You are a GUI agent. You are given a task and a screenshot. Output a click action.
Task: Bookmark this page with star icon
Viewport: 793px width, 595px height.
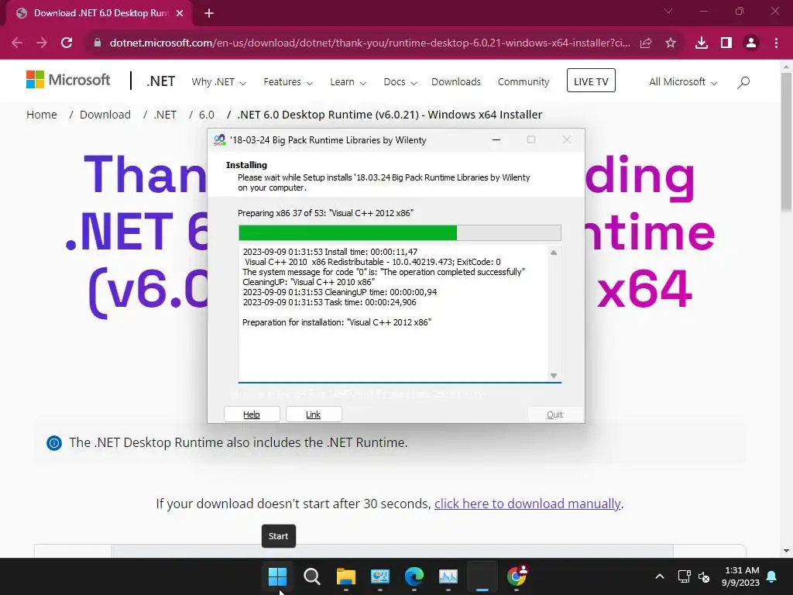(671, 43)
